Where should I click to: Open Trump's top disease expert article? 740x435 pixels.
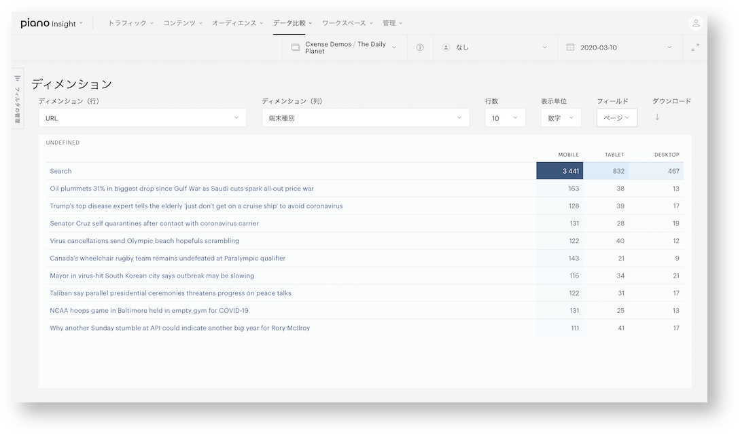pos(196,206)
